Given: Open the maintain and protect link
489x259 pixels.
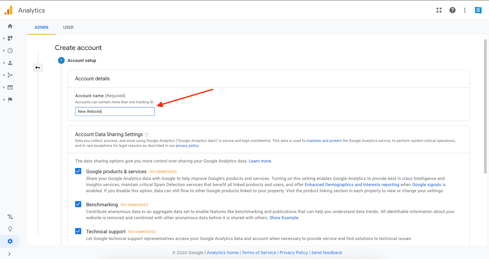Looking at the screenshot, I should click(324, 141).
